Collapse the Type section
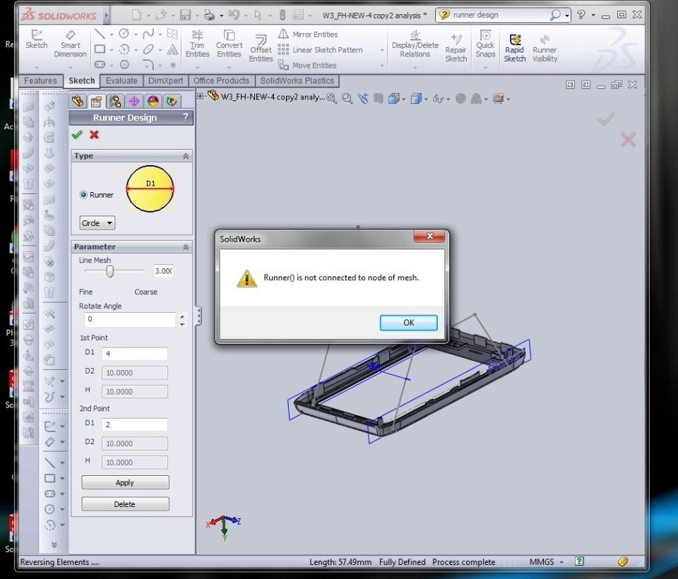This screenshot has width=678, height=579. click(186, 156)
